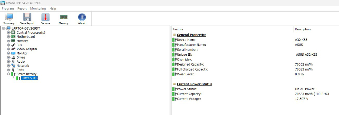This screenshot has width=339, height=115.
Task: Open the Memory module icon
Action: (x=64, y=19)
